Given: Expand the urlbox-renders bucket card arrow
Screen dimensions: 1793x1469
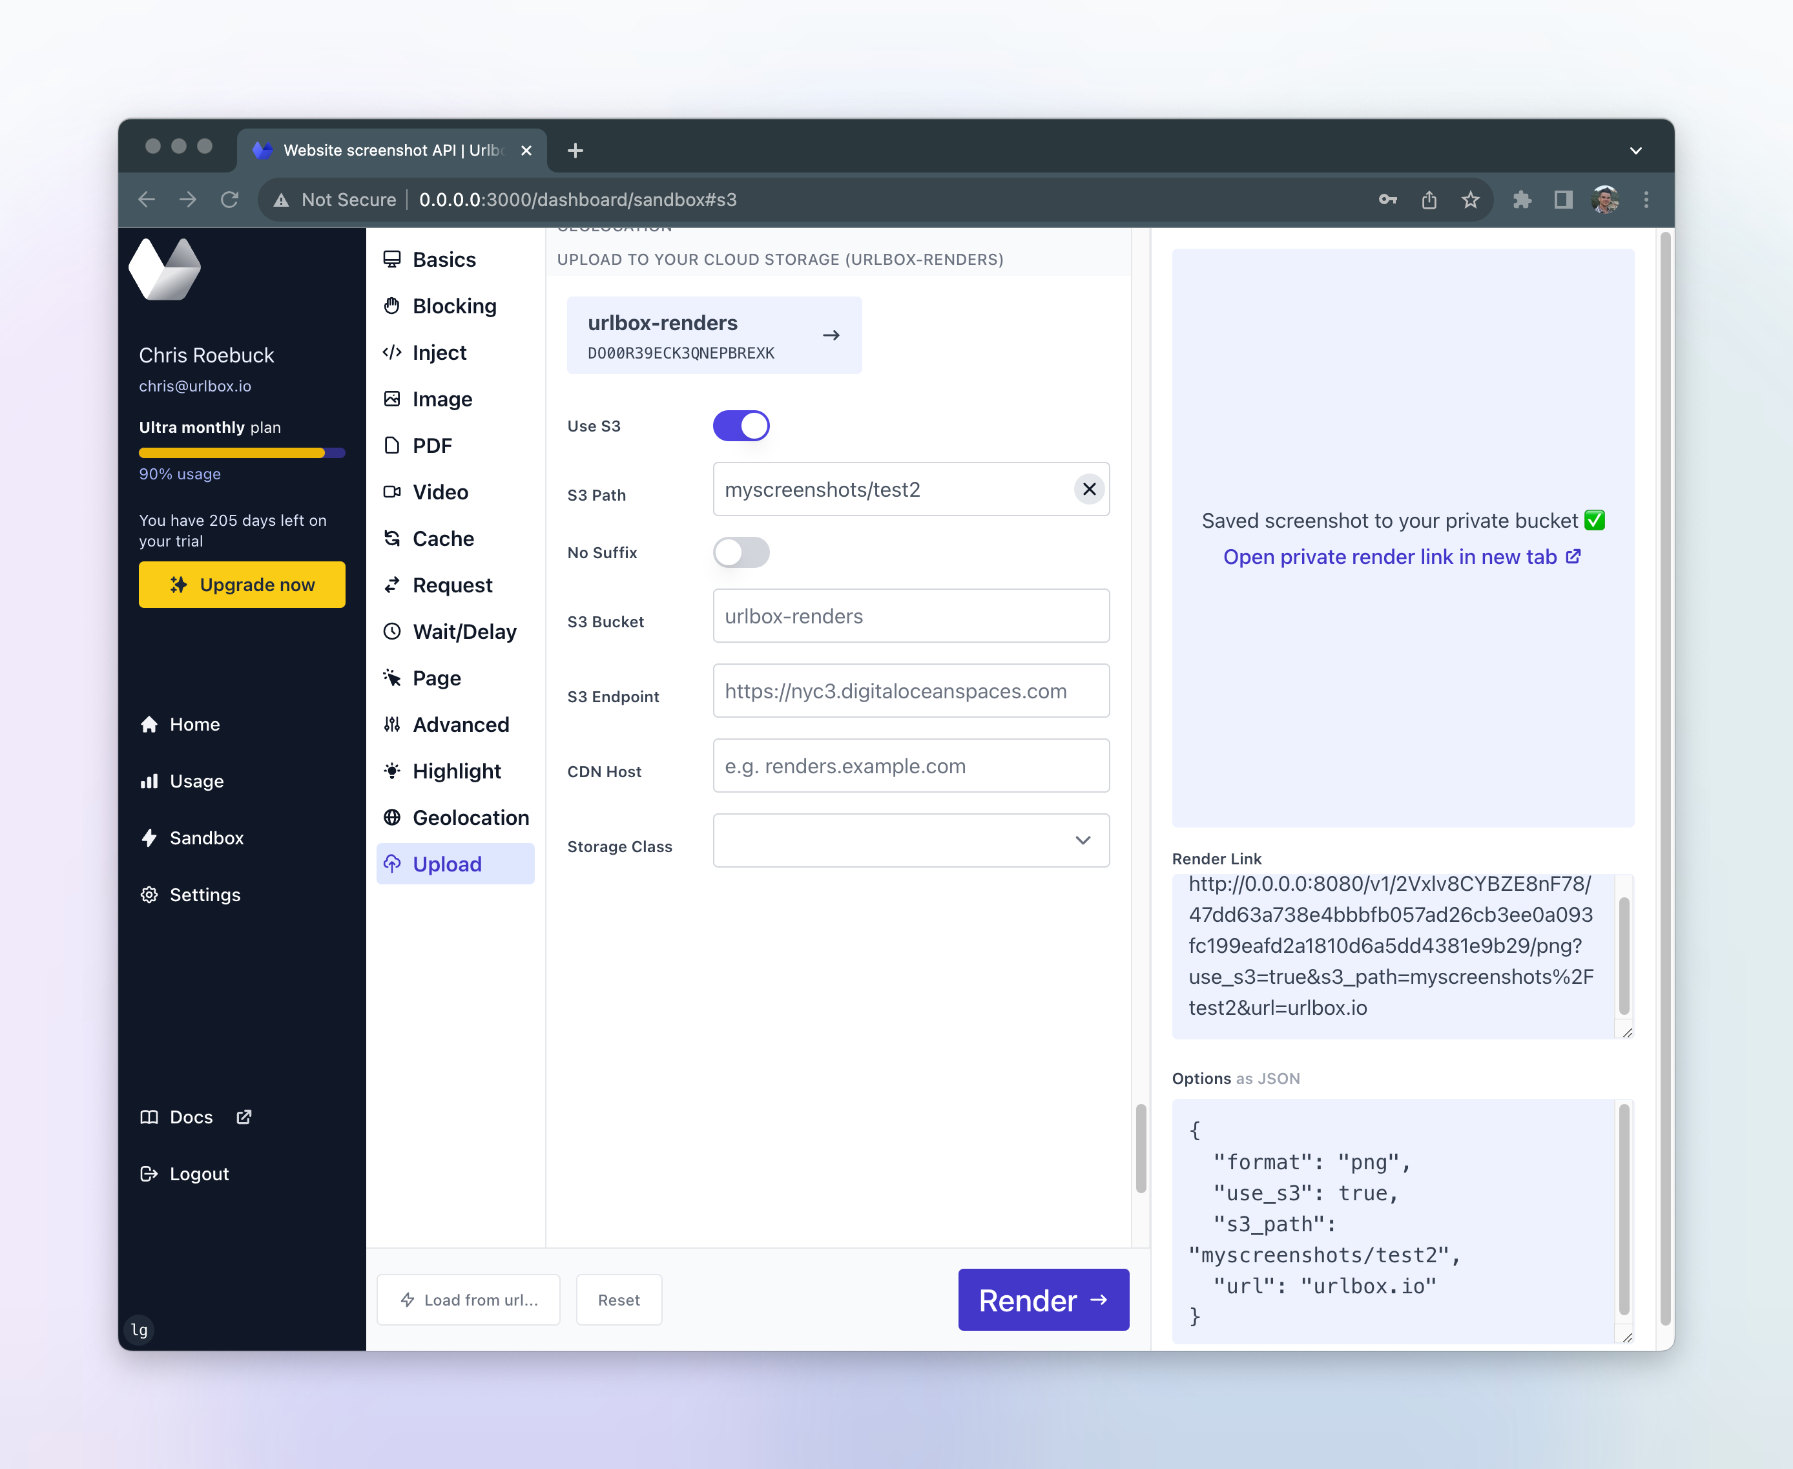Looking at the screenshot, I should [x=831, y=335].
